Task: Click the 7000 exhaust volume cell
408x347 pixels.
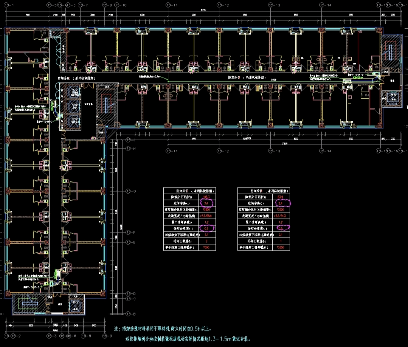Action: 206,248
